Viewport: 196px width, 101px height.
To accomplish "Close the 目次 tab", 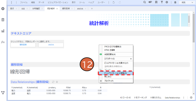I will pyautogui.click(x=16, y=9).
